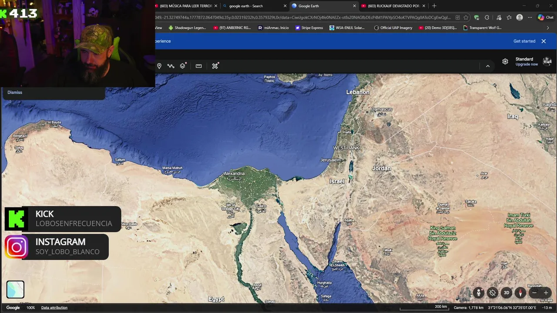Close the google earth - Search tab

tap(285, 6)
